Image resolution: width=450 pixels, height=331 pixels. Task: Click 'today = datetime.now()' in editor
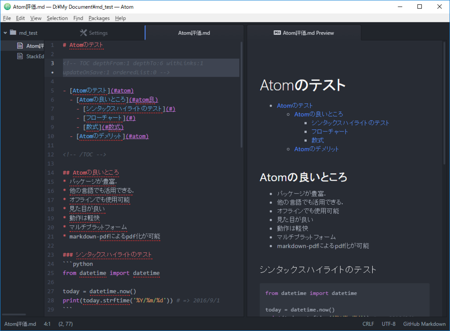[x=99, y=291]
